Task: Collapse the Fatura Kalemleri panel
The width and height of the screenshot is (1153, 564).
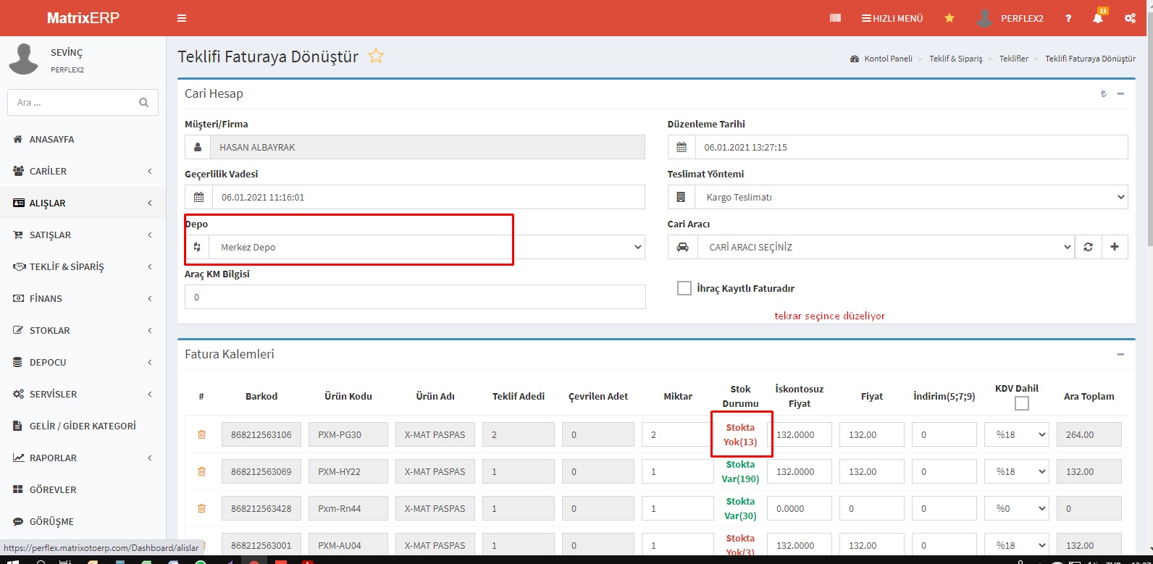Action: point(1120,354)
